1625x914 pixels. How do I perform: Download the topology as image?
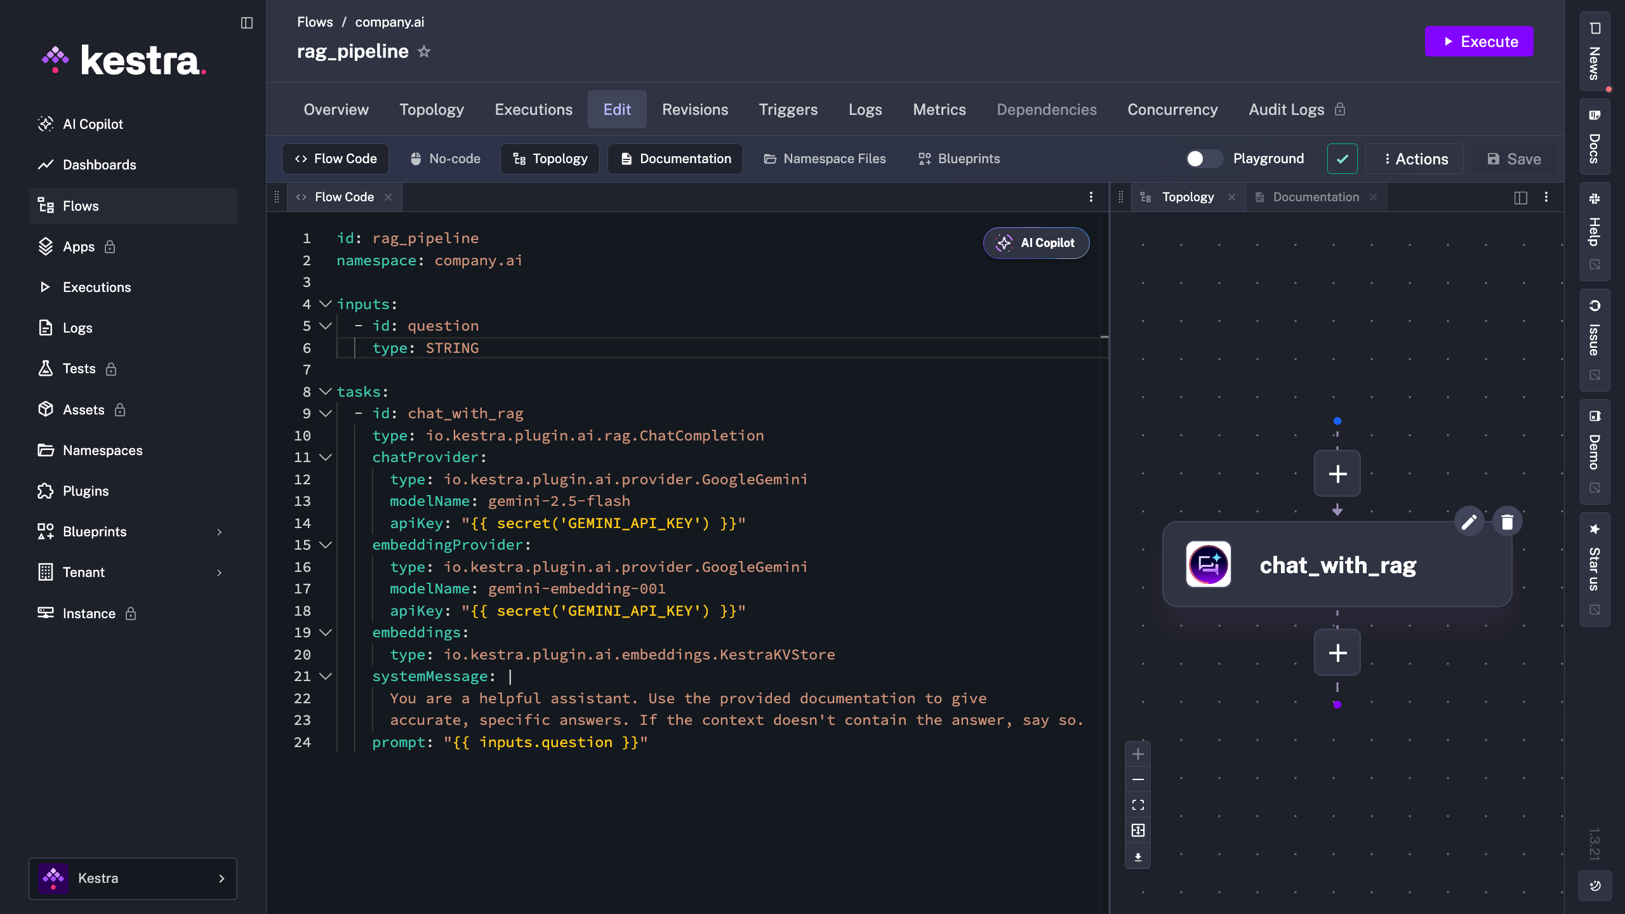(x=1138, y=856)
